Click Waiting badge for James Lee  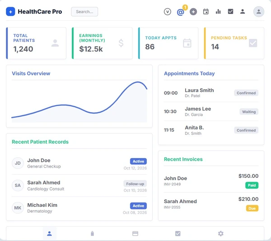[x=249, y=112]
